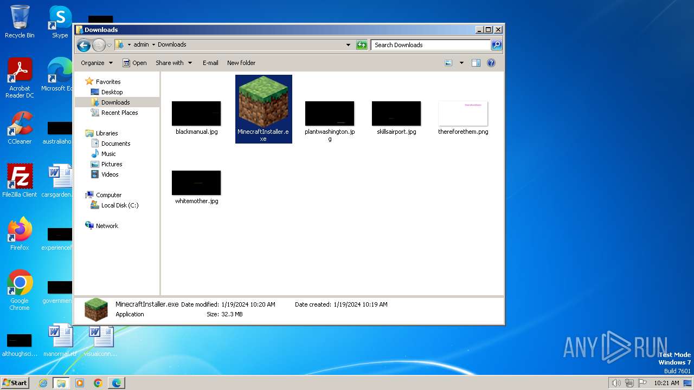Open the Music library
The width and height of the screenshot is (694, 390).
[x=108, y=154]
